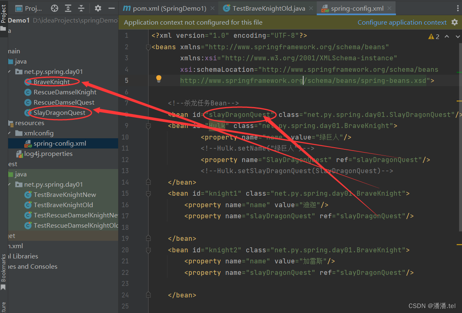This screenshot has width=462, height=313.
Task: Click fold end marker at line 24
Action: 148,295
